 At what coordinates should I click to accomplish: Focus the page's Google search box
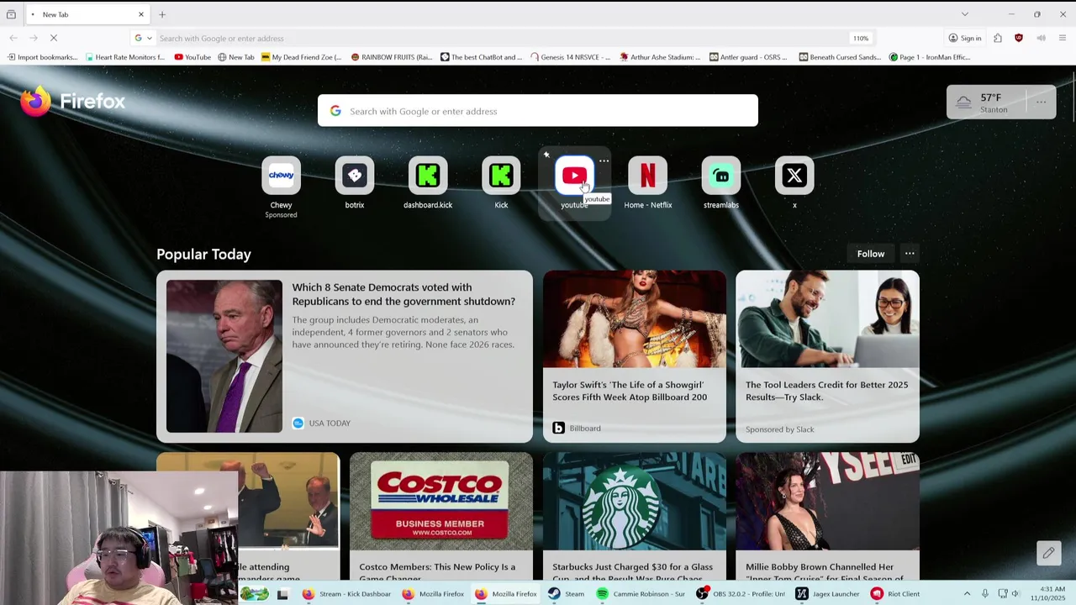[x=538, y=111]
